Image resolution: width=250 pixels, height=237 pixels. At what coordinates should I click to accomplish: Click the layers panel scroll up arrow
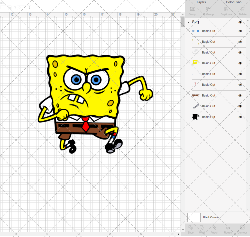(247, 21)
